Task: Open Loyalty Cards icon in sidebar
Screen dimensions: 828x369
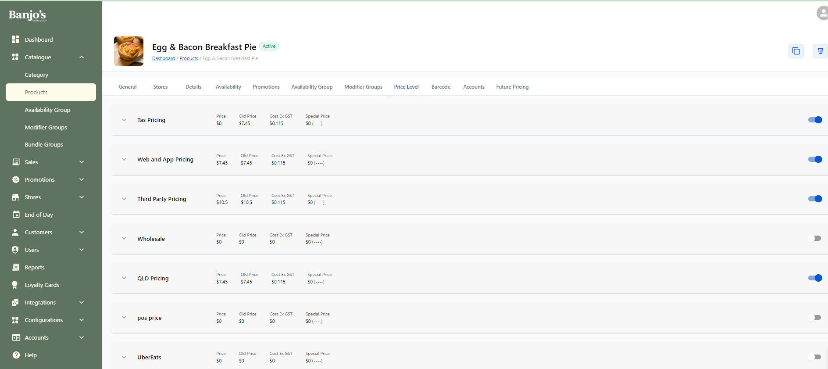Action: coord(15,285)
